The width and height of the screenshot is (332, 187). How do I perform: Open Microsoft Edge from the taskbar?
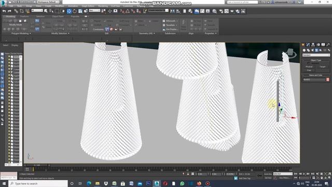[89, 183]
